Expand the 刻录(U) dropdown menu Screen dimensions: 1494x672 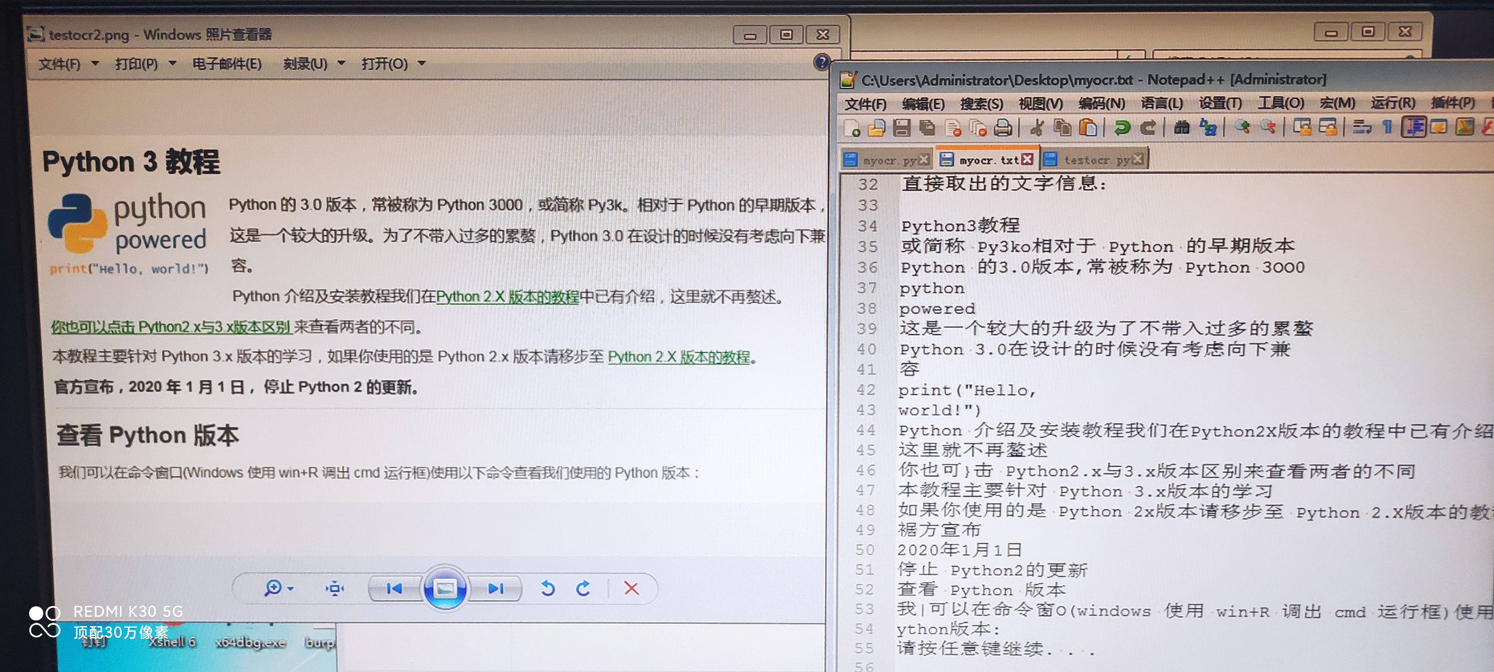tap(314, 64)
